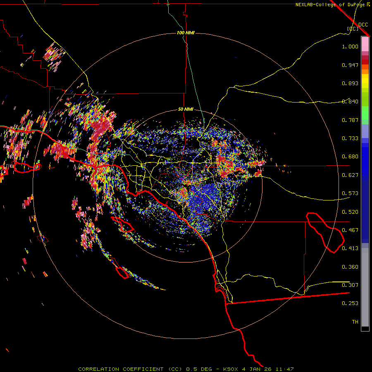Pick the gray lower color bar segment
This screenshot has height=372, width=372.
365,287
